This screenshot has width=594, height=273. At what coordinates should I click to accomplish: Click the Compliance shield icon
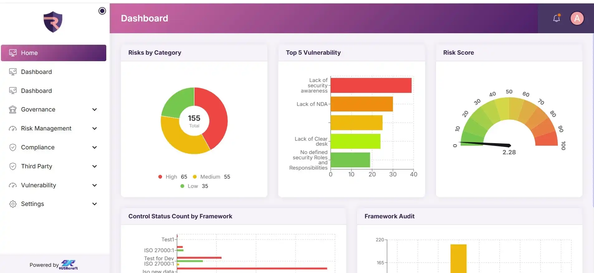coord(13,147)
